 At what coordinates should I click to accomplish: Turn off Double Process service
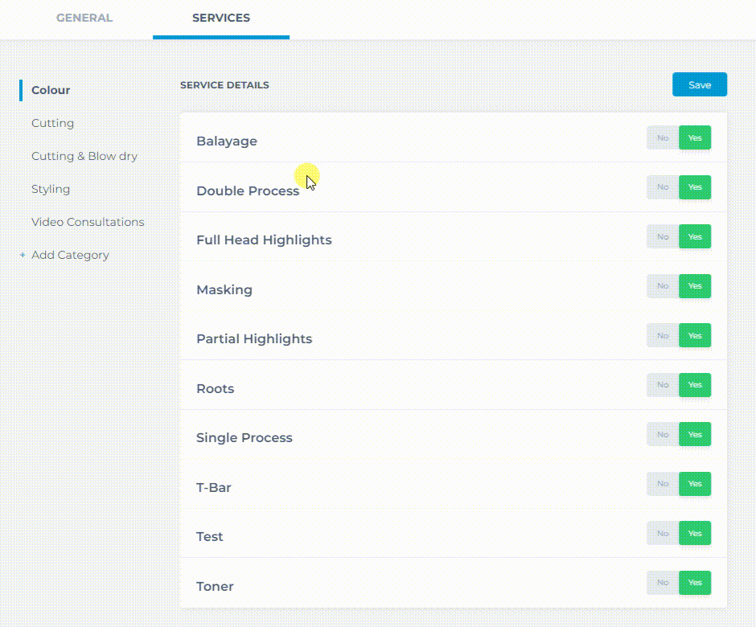[663, 187]
